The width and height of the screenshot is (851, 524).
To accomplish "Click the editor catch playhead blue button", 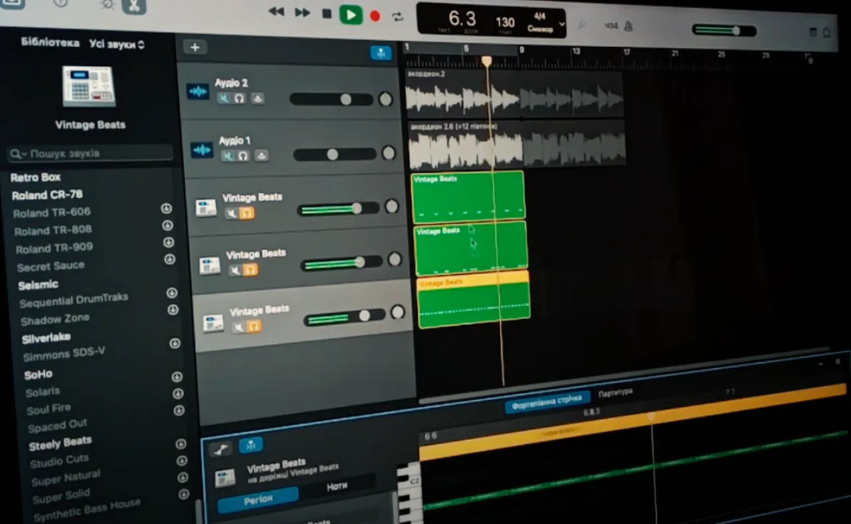I will pyautogui.click(x=251, y=446).
